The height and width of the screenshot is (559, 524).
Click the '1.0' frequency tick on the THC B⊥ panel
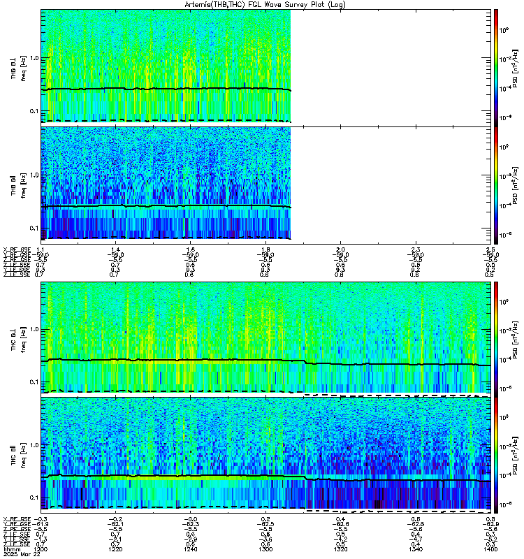(34, 329)
